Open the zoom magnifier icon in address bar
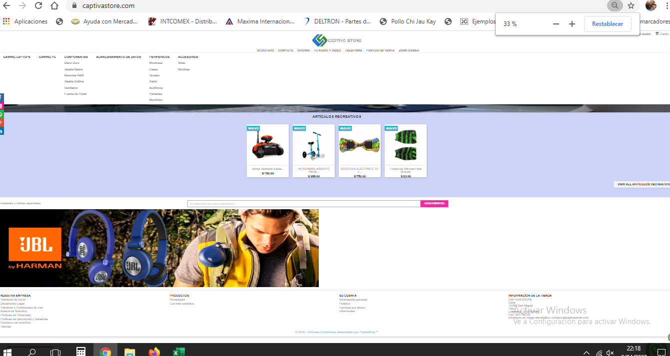This screenshot has height=356, width=670. (x=615, y=6)
